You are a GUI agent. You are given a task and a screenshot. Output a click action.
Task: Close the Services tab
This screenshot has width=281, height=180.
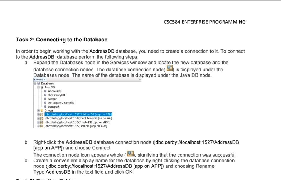coord(45,80)
